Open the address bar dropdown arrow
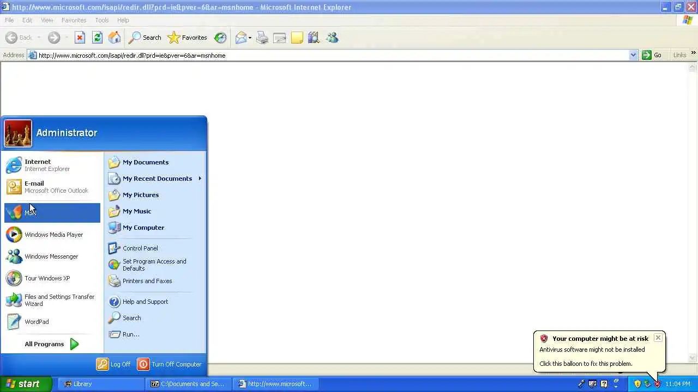Image resolution: width=698 pixels, height=392 pixels. (633, 55)
